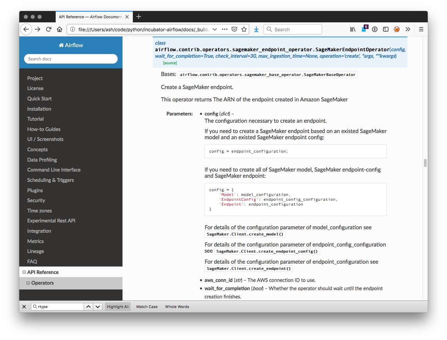The image size is (447, 340).
Task: Click the orange blocker extension icon
Action: (397, 29)
